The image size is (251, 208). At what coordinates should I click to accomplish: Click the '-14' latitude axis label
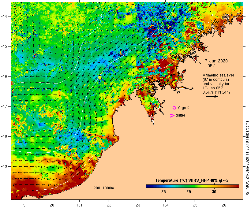[x=4, y=17]
